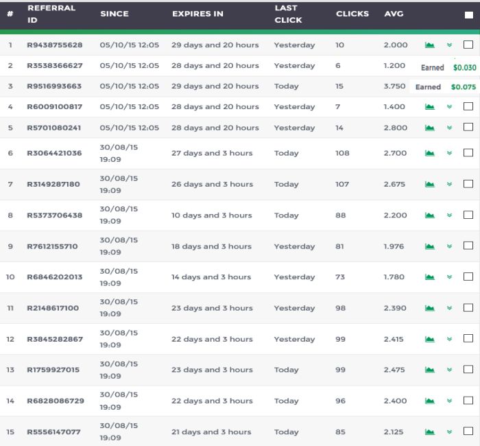The image size is (480, 446).
Task: Select the checkbox for referral R5701080241
Action: click(468, 127)
